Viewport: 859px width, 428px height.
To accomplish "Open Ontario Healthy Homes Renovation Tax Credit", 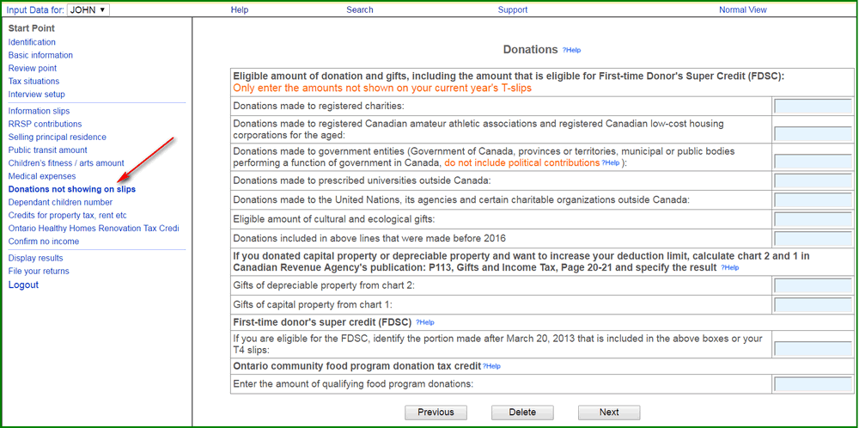I will pos(94,229).
